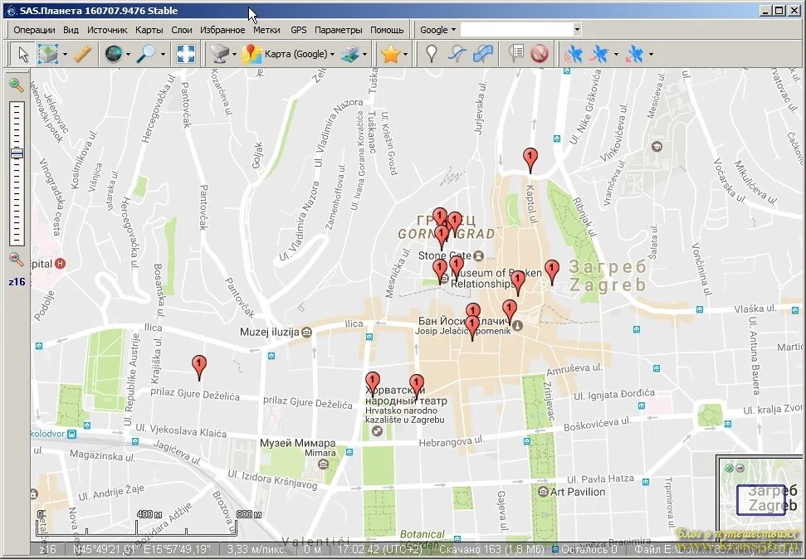806x559 pixels.
Task: Expand the selection tool dropdown arrow
Action: coord(65,54)
